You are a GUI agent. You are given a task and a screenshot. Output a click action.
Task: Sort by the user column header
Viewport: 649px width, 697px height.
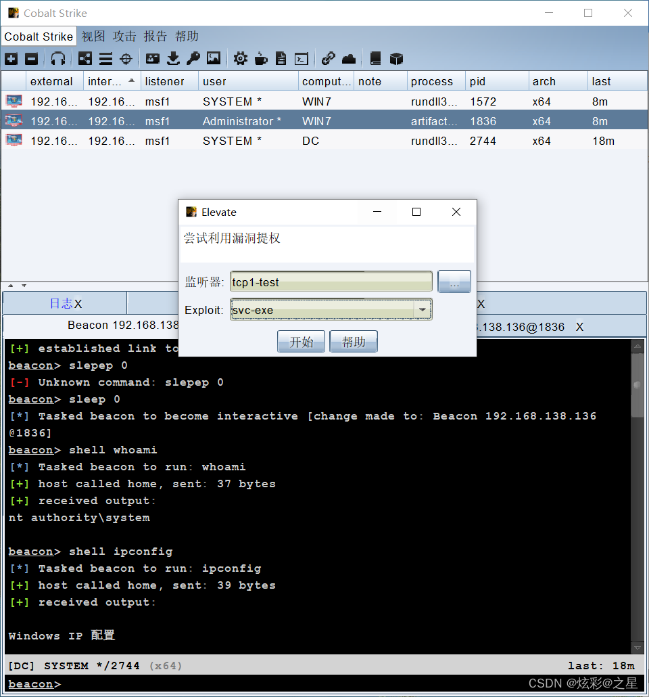click(x=248, y=81)
